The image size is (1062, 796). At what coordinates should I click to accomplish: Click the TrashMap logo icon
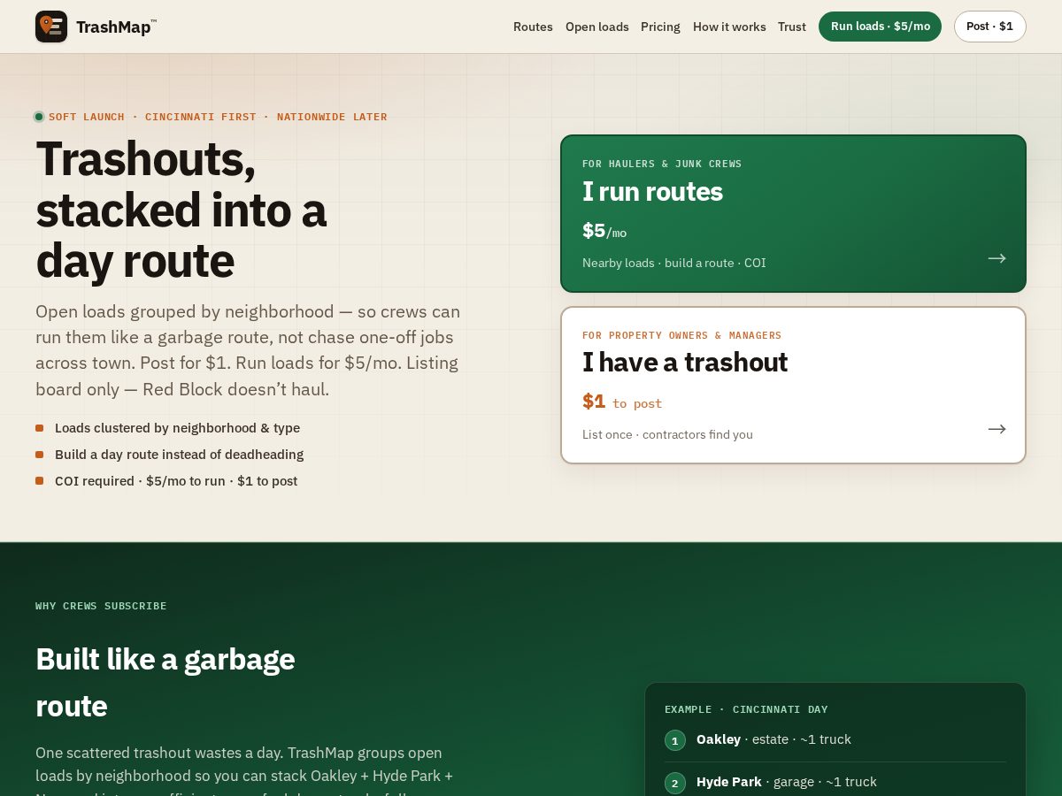pyautogui.click(x=51, y=27)
